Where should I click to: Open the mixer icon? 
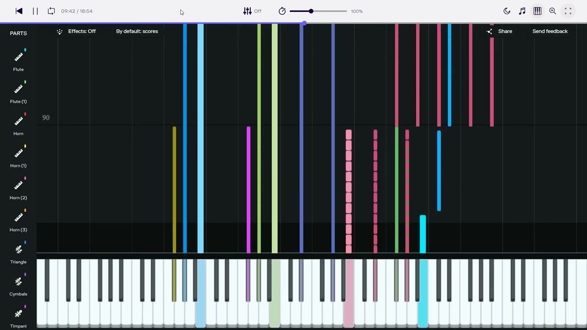coord(247,11)
